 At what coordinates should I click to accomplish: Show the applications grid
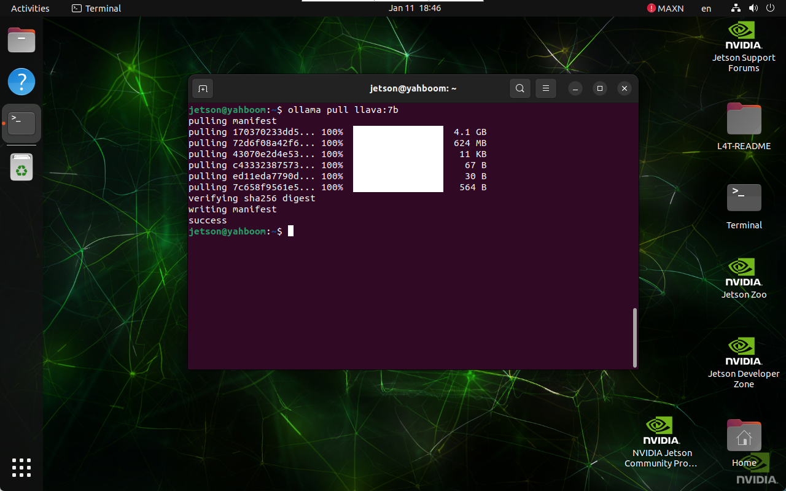pos(21,468)
